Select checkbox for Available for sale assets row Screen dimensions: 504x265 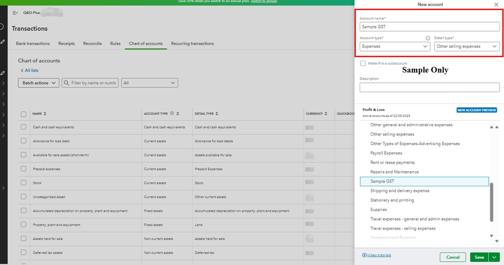pyautogui.click(x=24, y=154)
